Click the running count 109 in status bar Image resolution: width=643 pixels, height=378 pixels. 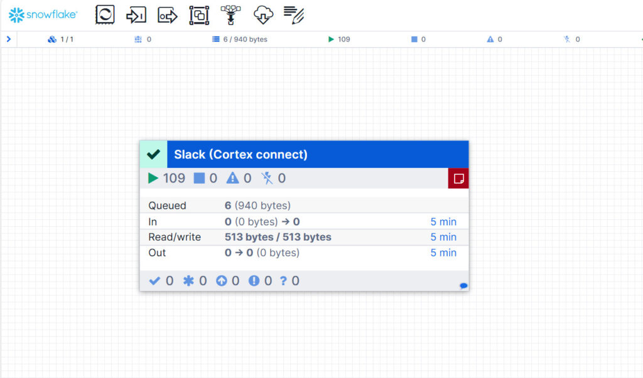pos(339,39)
